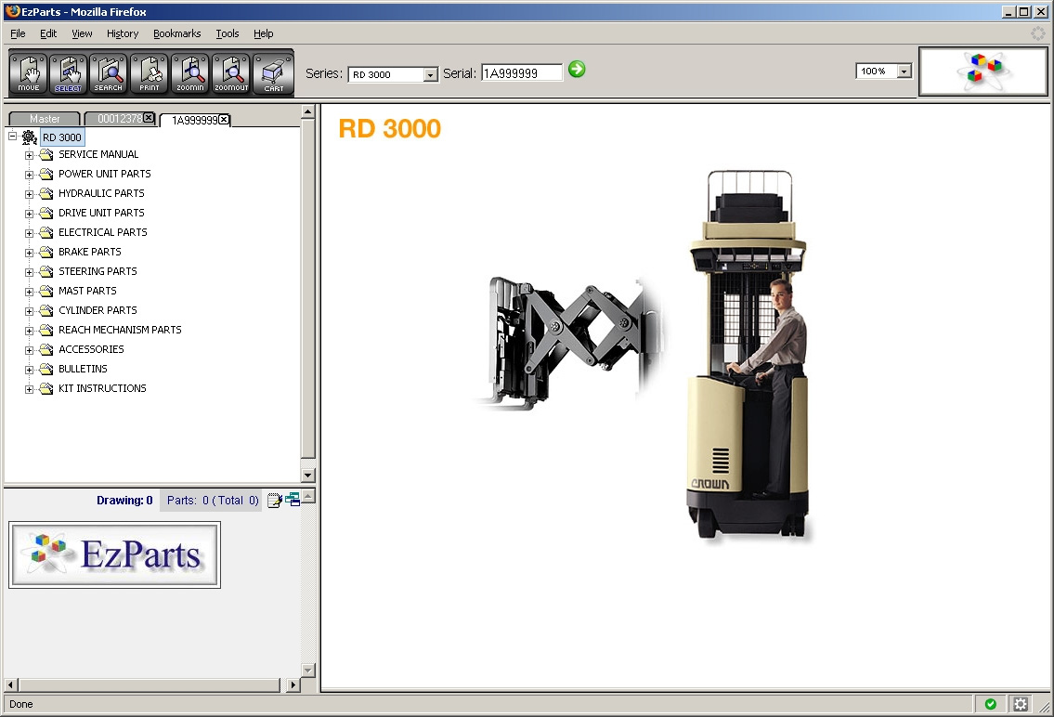The image size is (1054, 717).
Task: Switch to the Master tab
Action: pos(45,118)
